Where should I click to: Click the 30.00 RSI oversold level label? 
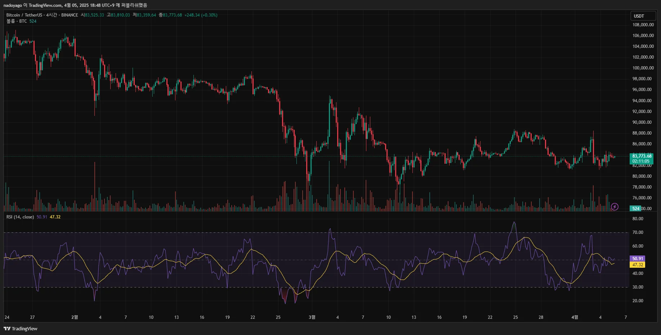point(638,287)
